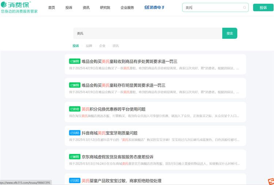Click the Sogou input icon at bottom right
The height and width of the screenshot is (185, 274).
point(271,181)
